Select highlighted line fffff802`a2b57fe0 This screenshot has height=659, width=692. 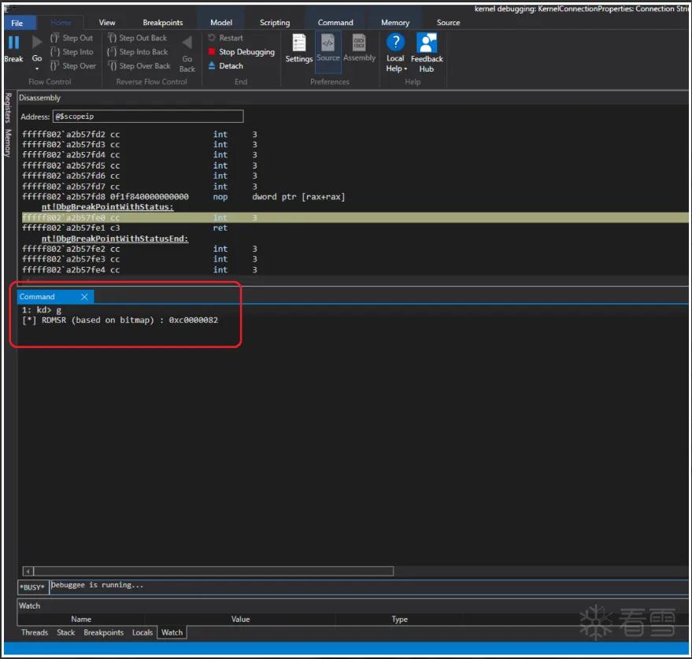pyautogui.click(x=355, y=217)
